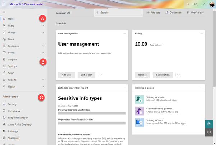Open more actions dropdown in User management card
216x145 pixels.
(101, 75)
